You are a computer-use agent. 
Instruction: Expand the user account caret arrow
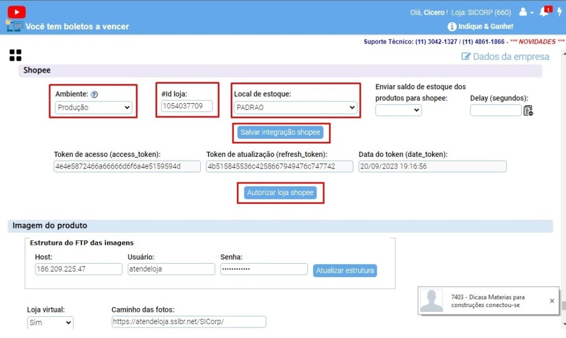click(532, 13)
